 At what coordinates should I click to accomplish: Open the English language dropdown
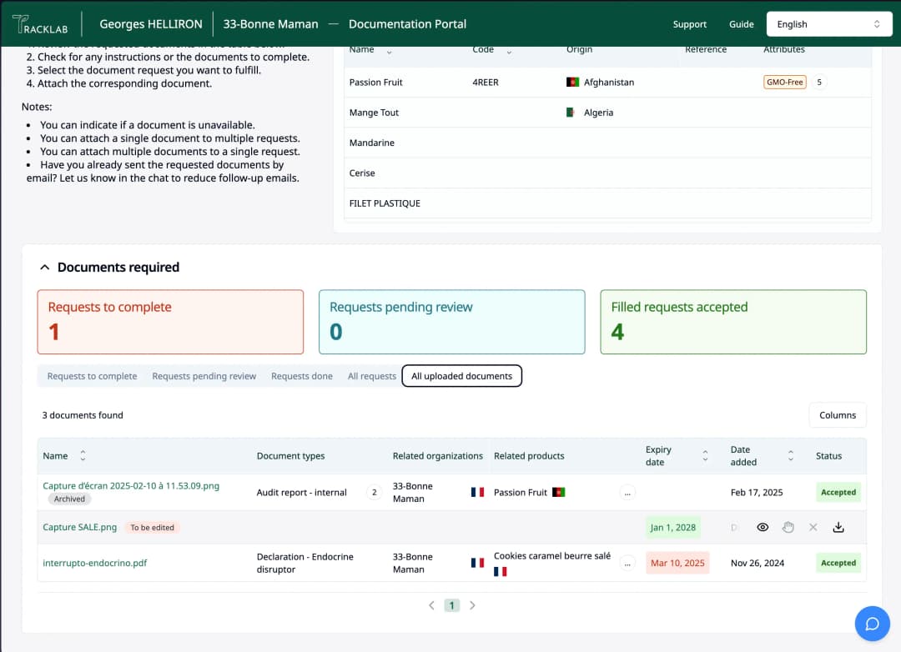point(828,24)
